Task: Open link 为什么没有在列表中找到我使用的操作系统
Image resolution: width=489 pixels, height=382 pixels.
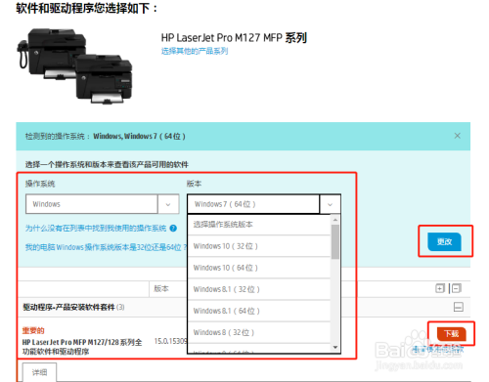Action: (96, 229)
